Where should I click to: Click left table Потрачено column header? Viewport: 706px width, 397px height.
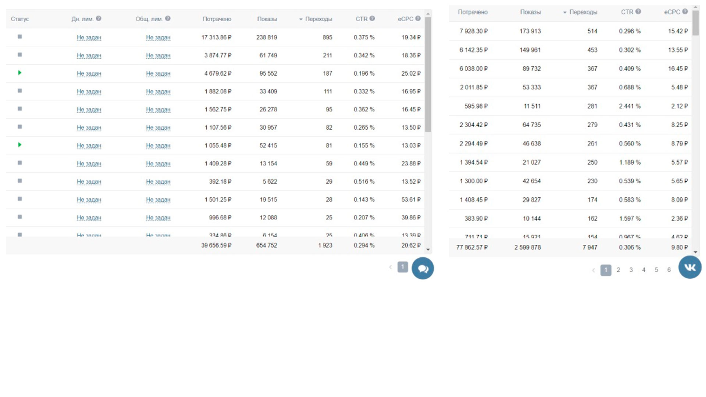point(217,19)
